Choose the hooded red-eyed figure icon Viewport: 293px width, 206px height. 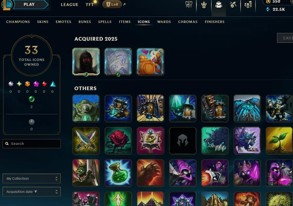pos(86,61)
